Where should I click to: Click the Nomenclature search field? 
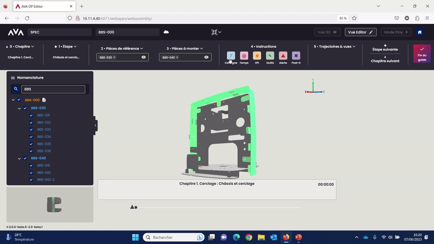[x=53, y=89]
